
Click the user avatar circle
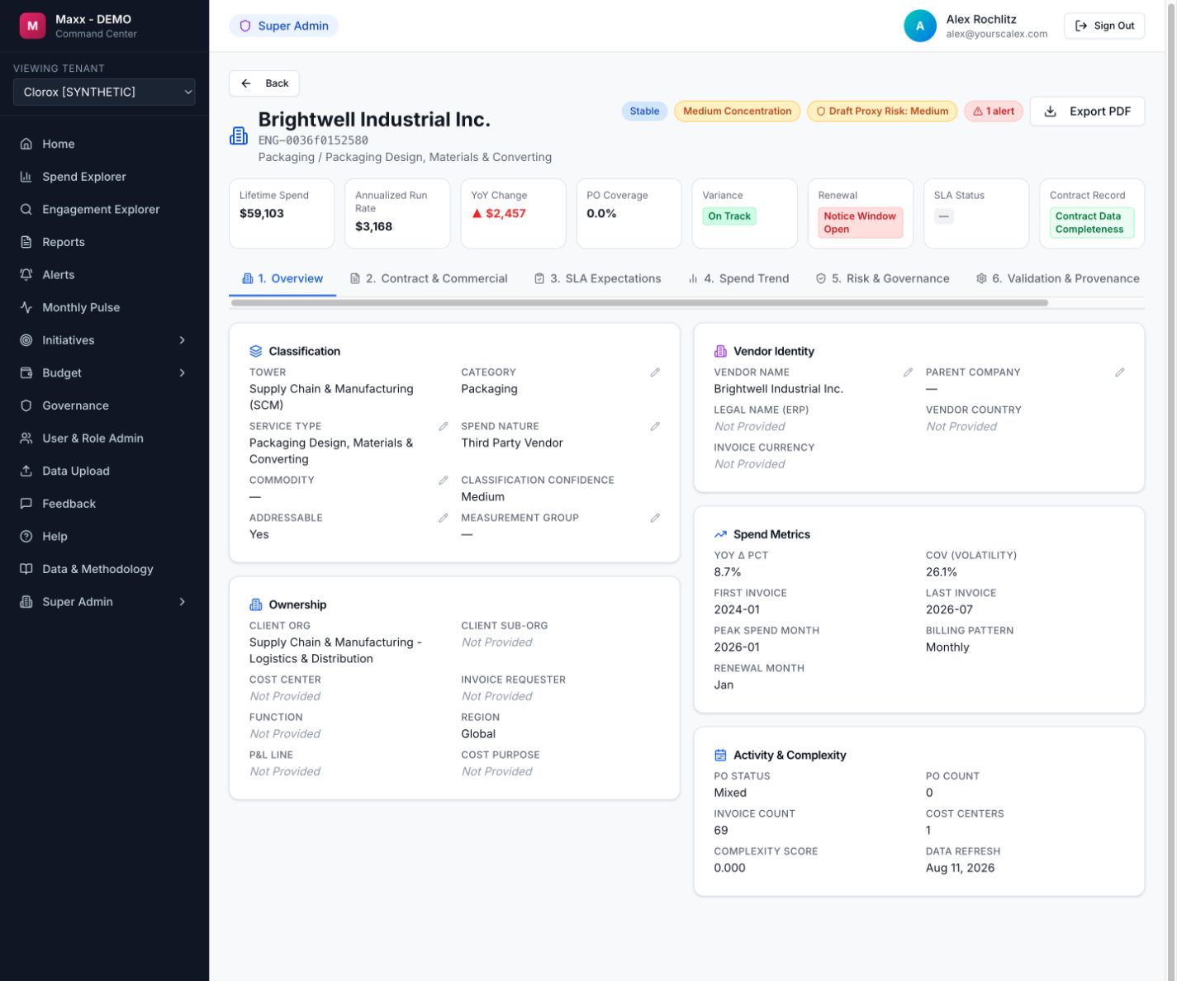920,26
